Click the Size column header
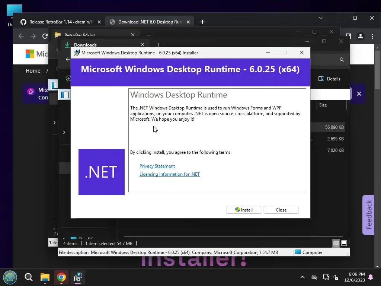The width and height of the screenshot is (381, 286). [x=323, y=105]
